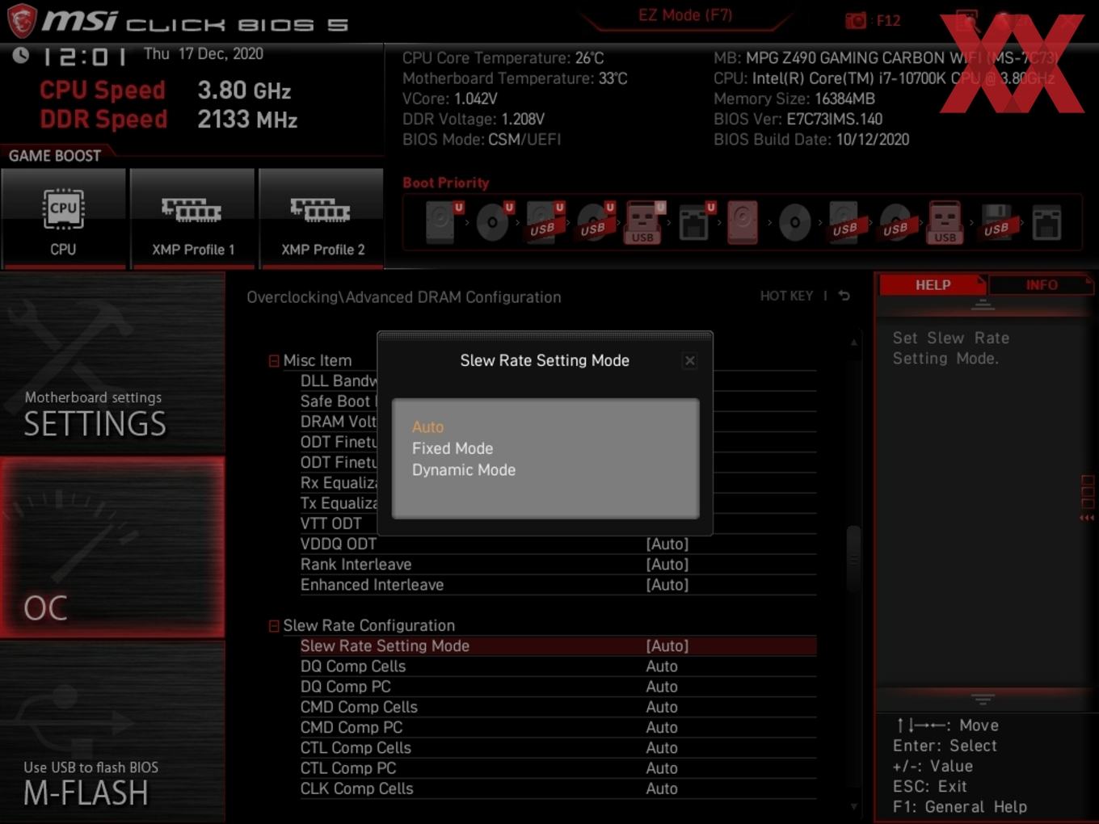Toggle XMP Profile 1
The image size is (1099, 824).
point(192,218)
